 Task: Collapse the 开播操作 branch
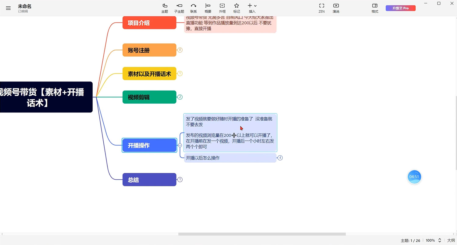click(180, 145)
